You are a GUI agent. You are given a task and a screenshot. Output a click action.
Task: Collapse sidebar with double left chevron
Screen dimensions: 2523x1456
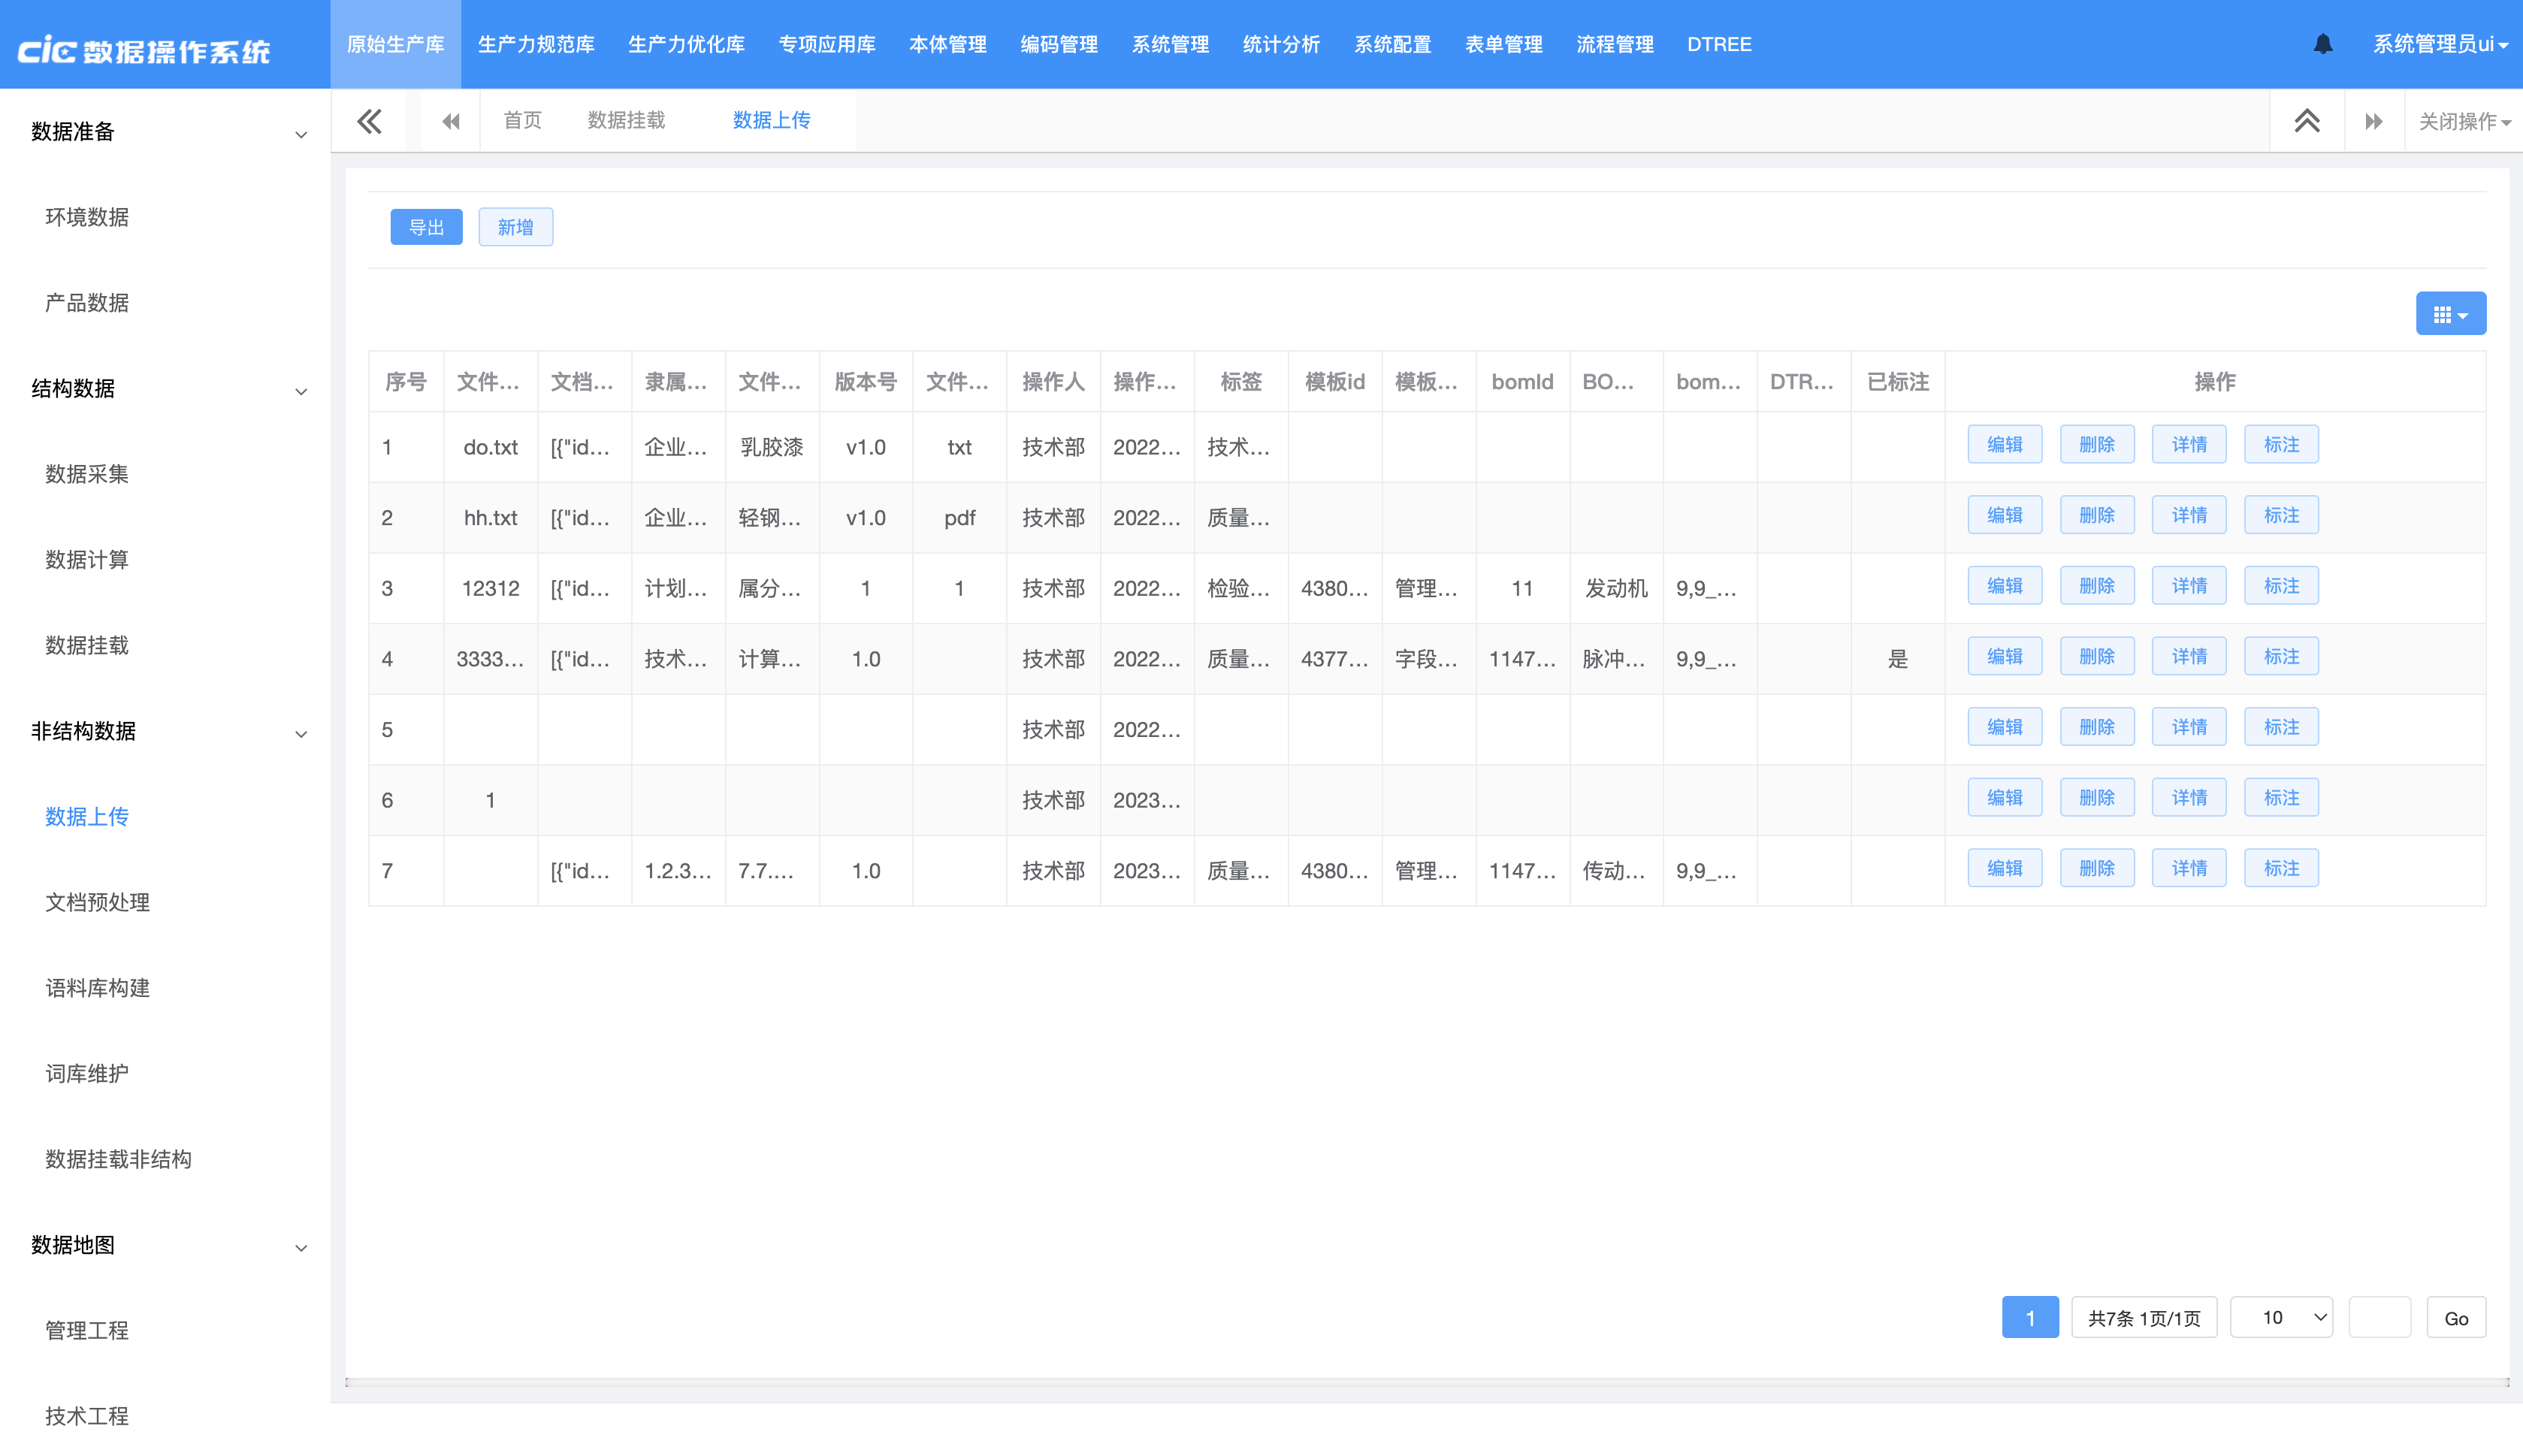(x=369, y=121)
